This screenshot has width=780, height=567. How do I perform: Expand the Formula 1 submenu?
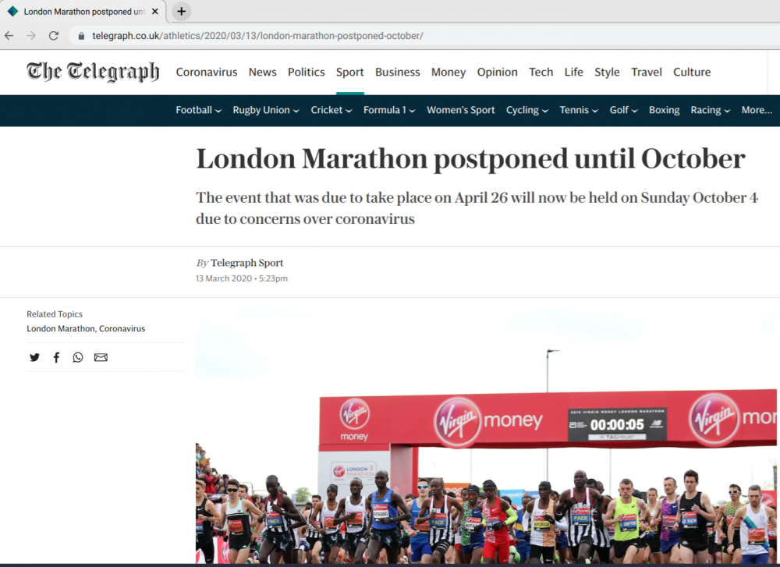pos(389,110)
